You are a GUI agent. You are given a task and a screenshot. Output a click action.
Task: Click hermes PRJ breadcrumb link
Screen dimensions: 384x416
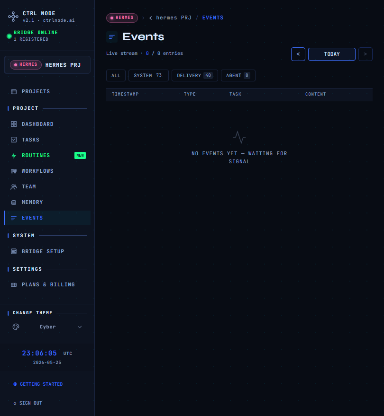click(174, 18)
